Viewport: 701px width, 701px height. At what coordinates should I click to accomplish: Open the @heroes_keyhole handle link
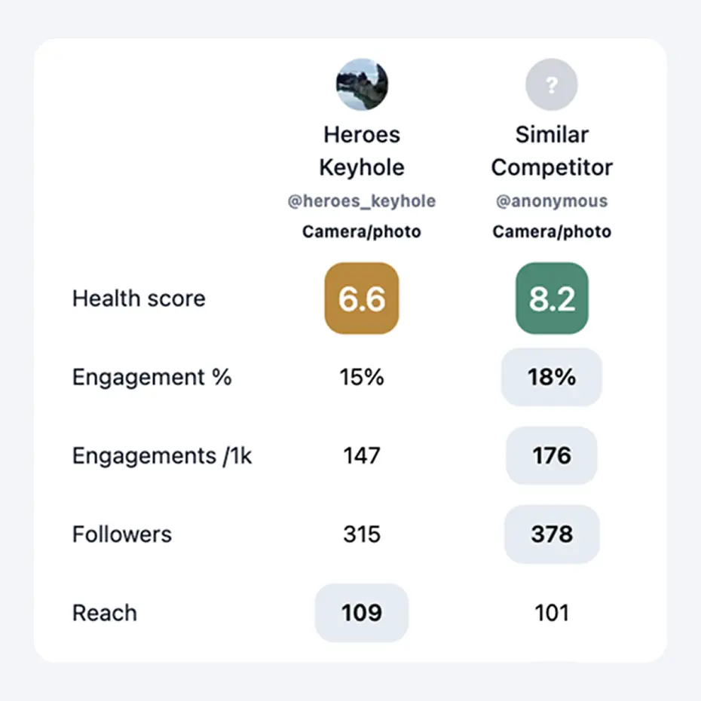pos(362,201)
